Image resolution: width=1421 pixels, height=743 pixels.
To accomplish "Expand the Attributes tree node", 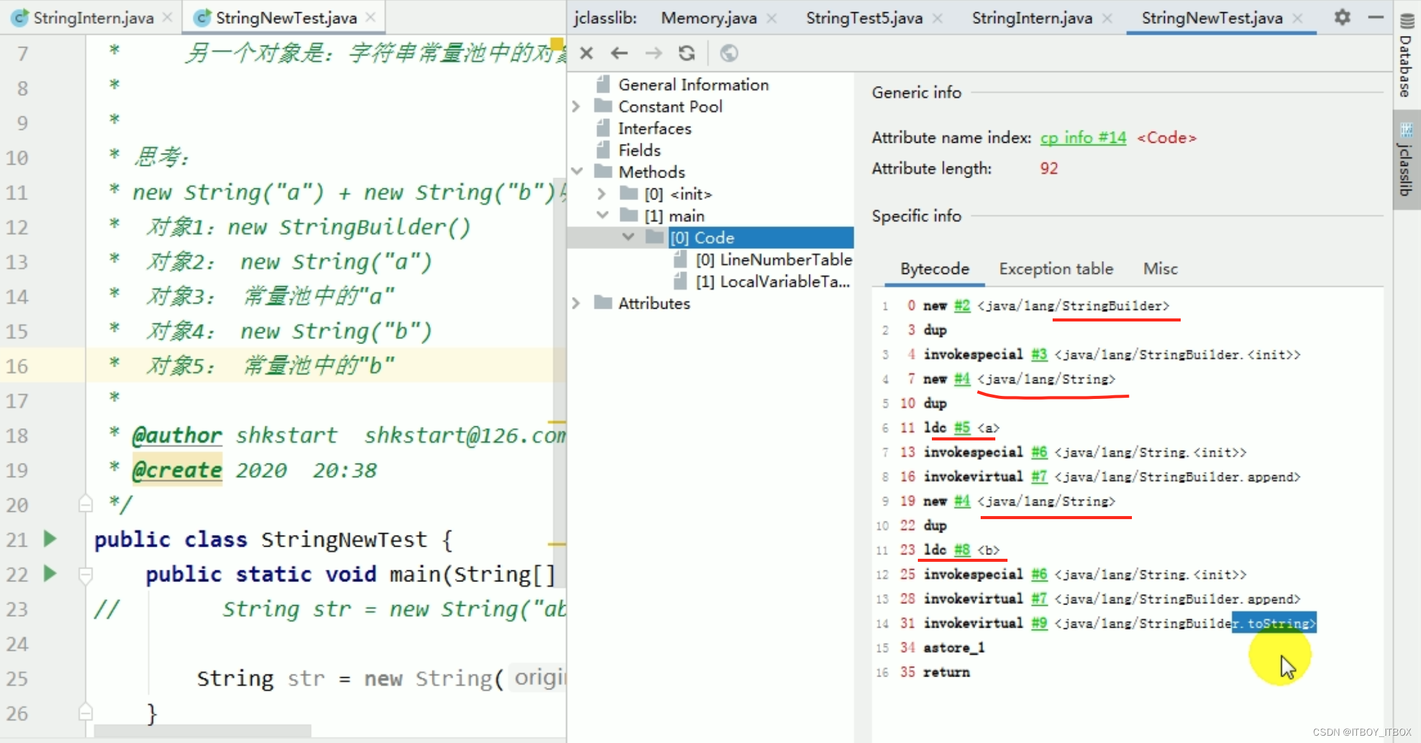I will click(x=576, y=303).
